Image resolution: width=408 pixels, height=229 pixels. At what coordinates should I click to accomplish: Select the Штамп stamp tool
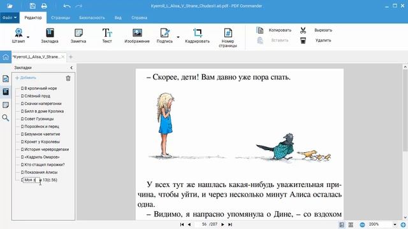18,36
